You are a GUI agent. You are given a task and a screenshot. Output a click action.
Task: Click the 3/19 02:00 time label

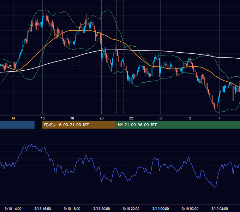[190, 208]
